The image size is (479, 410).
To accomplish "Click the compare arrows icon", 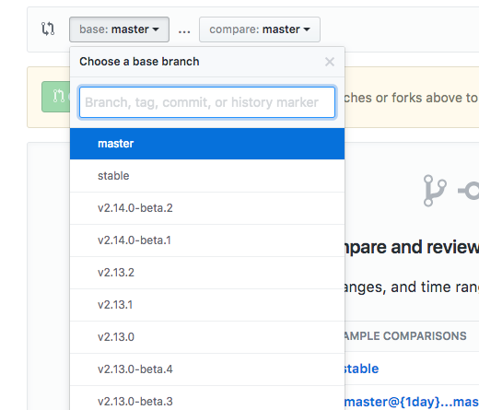I will (x=48, y=29).
